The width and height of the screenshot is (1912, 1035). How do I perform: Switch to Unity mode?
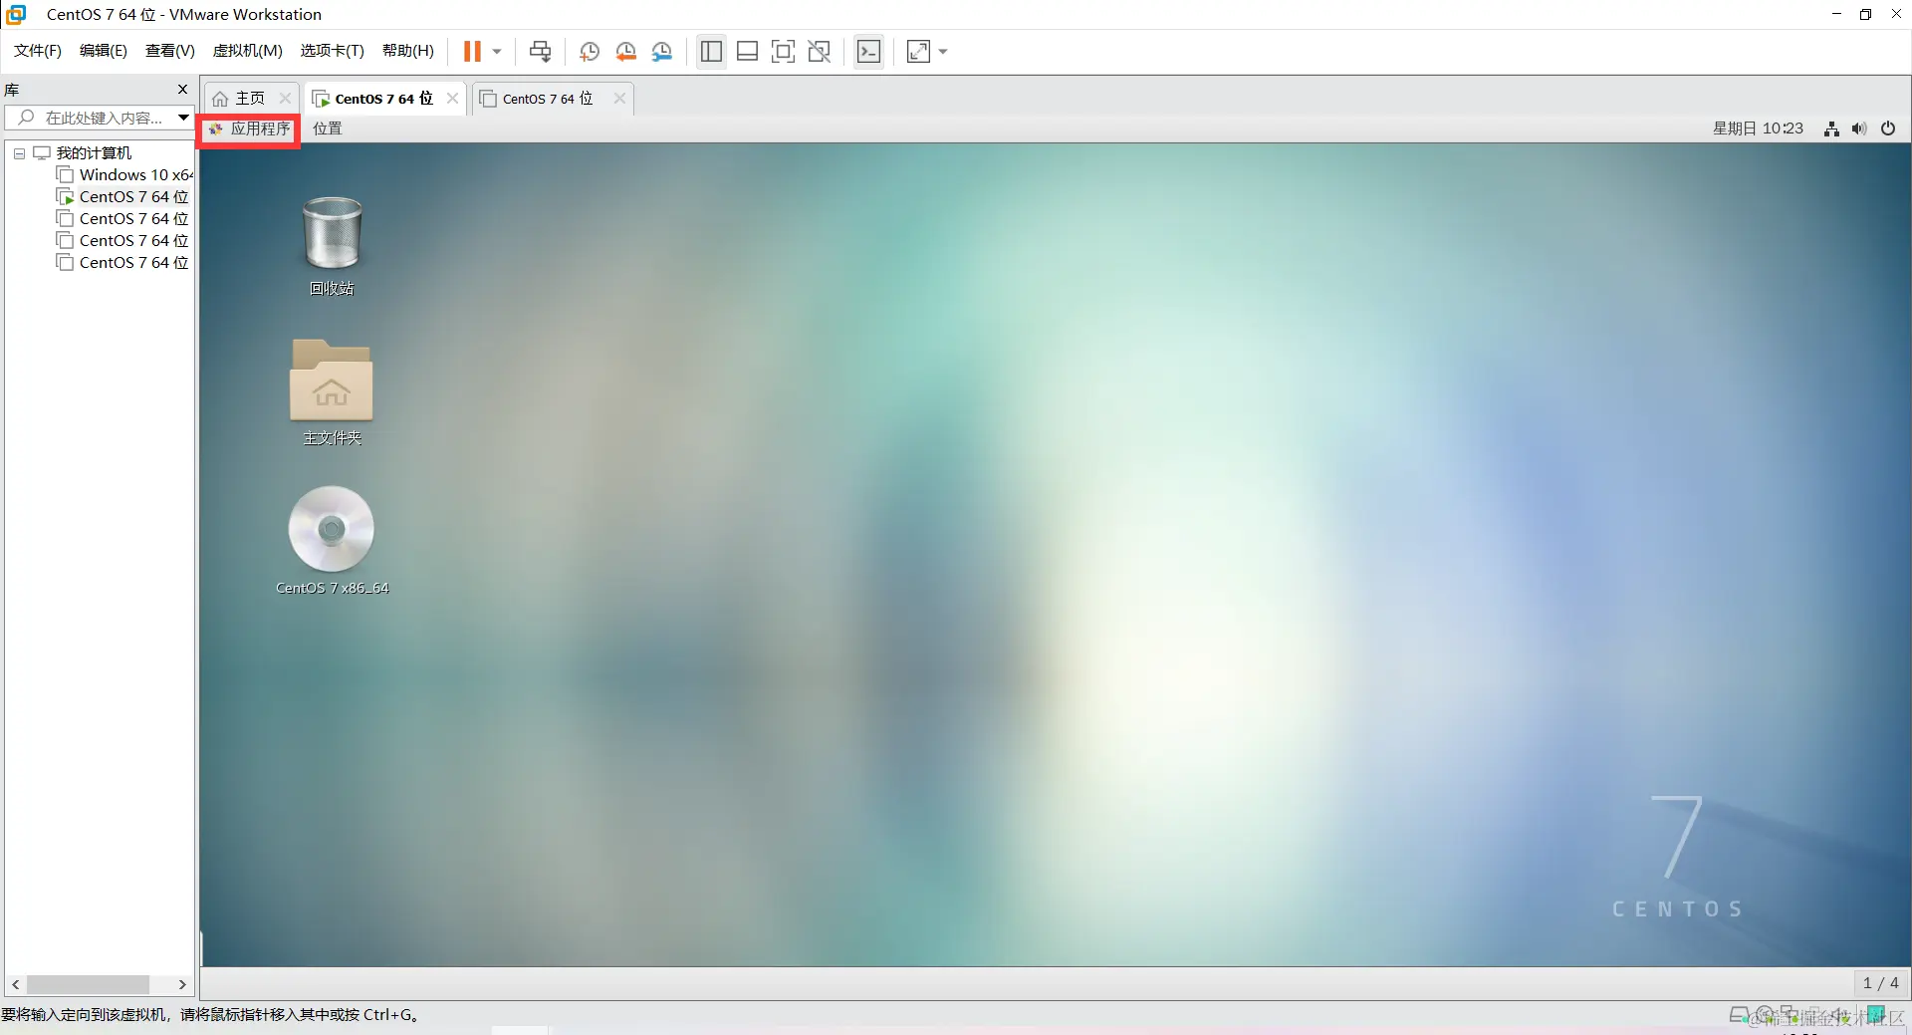tap(820, 51)
